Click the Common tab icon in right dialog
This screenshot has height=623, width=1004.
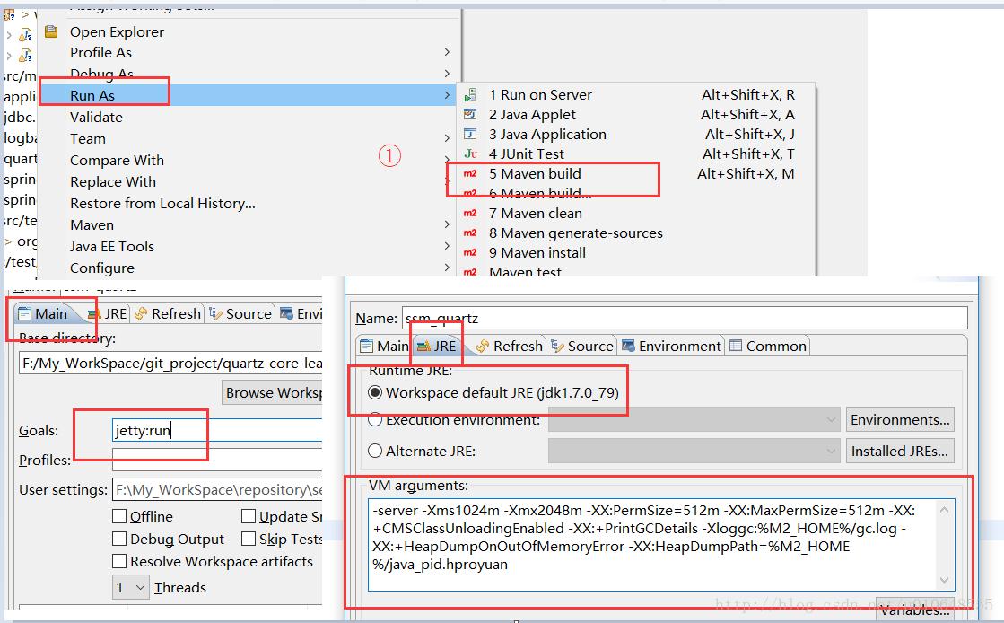[x=737, y=347]
